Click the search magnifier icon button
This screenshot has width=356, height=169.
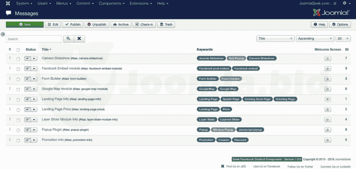click(x=68, y=39)
